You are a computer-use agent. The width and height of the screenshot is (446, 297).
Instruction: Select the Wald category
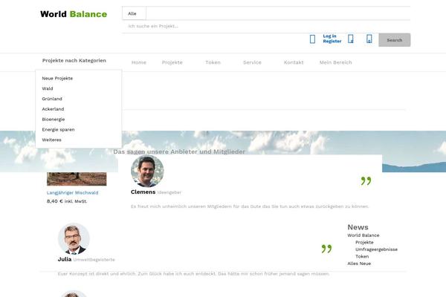tap(48, 88)
